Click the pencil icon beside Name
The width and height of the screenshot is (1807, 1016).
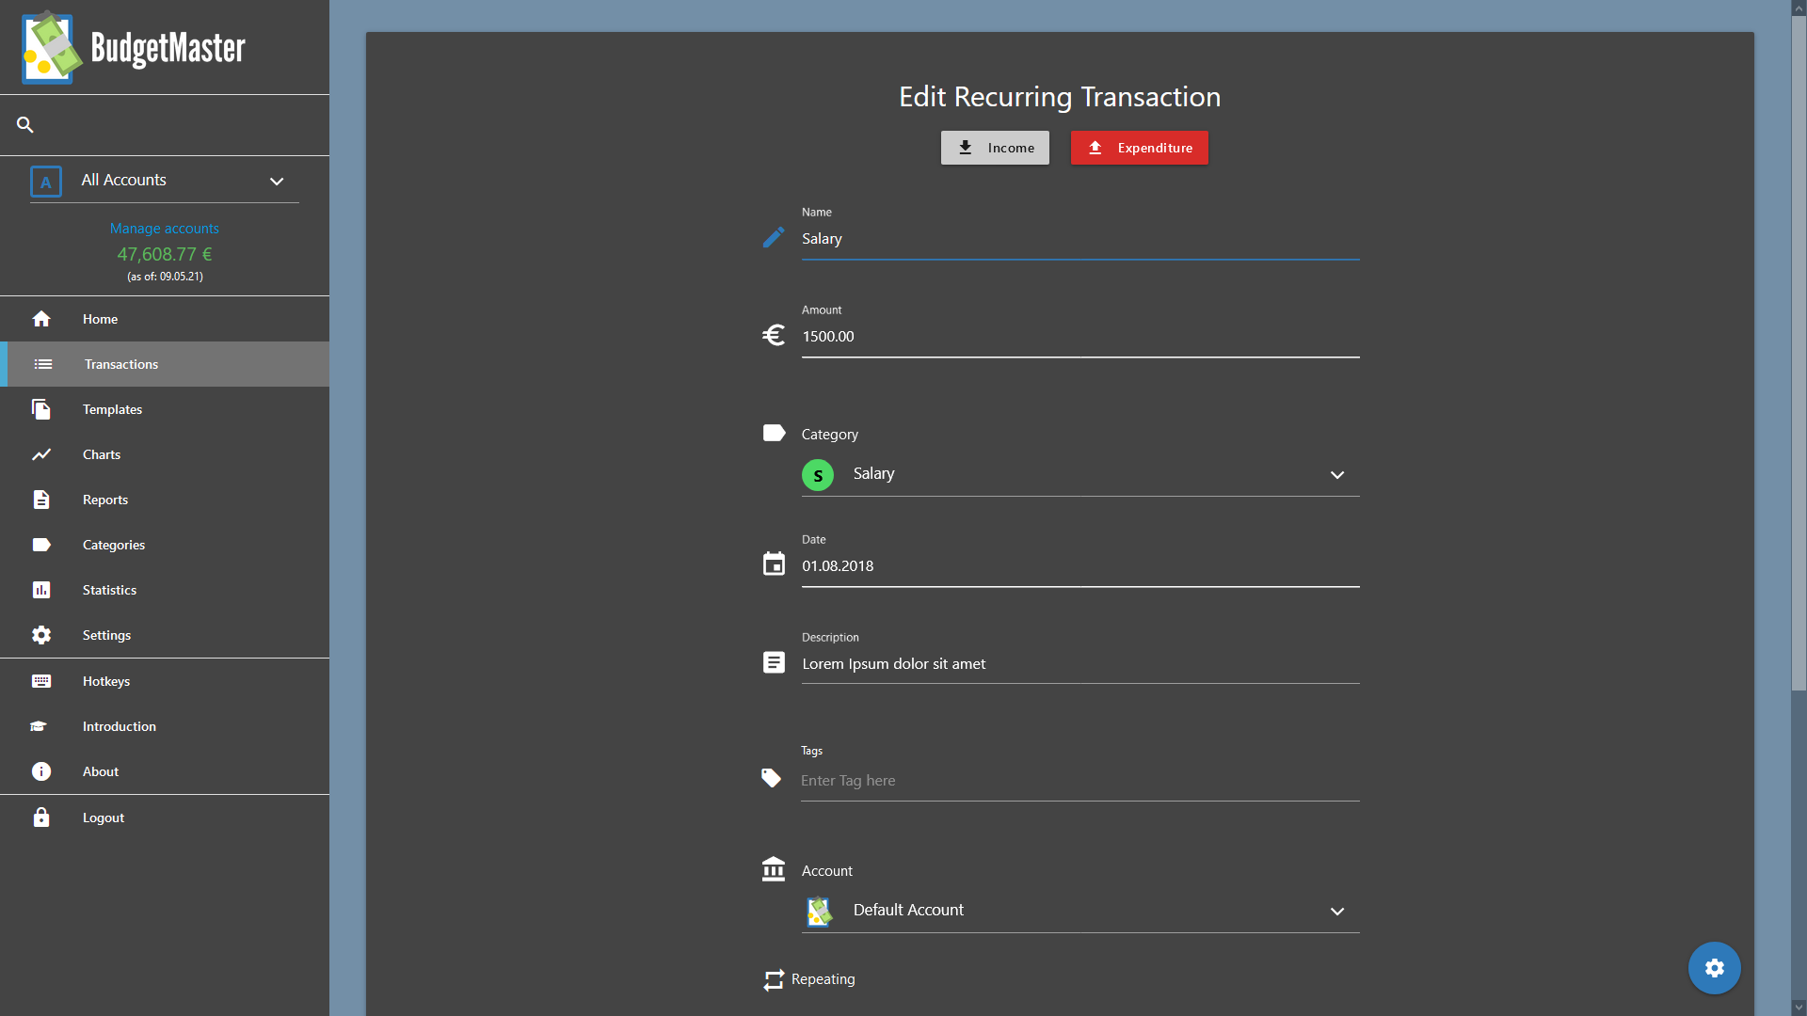click(774, 237)
